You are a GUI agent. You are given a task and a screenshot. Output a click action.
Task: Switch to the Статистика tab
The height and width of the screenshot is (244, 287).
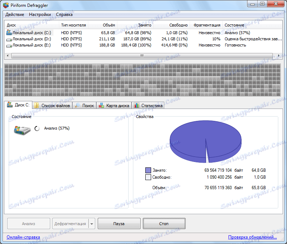click(x=148, y=106)
